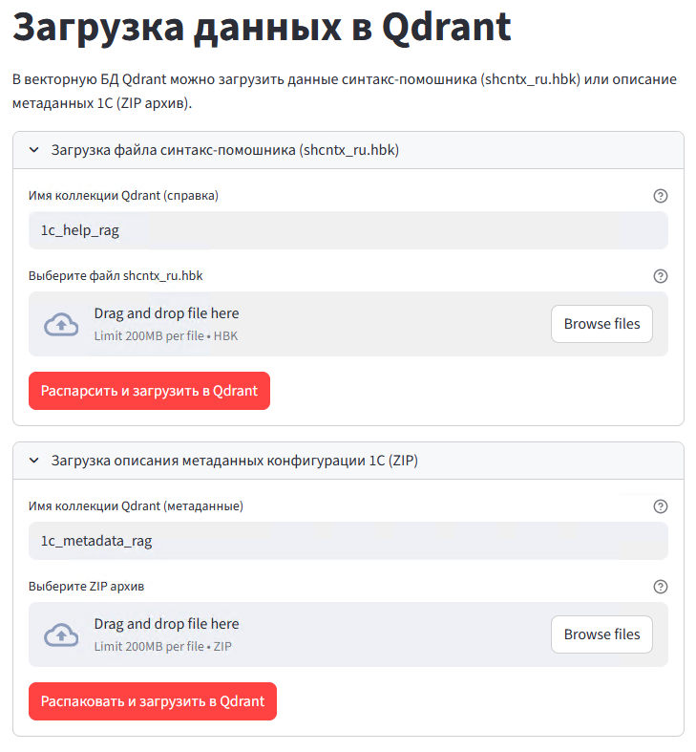Image resolution: width=696 pixels, height=752 pixels.
Task: Collapse the syntax-helper file upload section chevron
Action: [x=34, y=150]
